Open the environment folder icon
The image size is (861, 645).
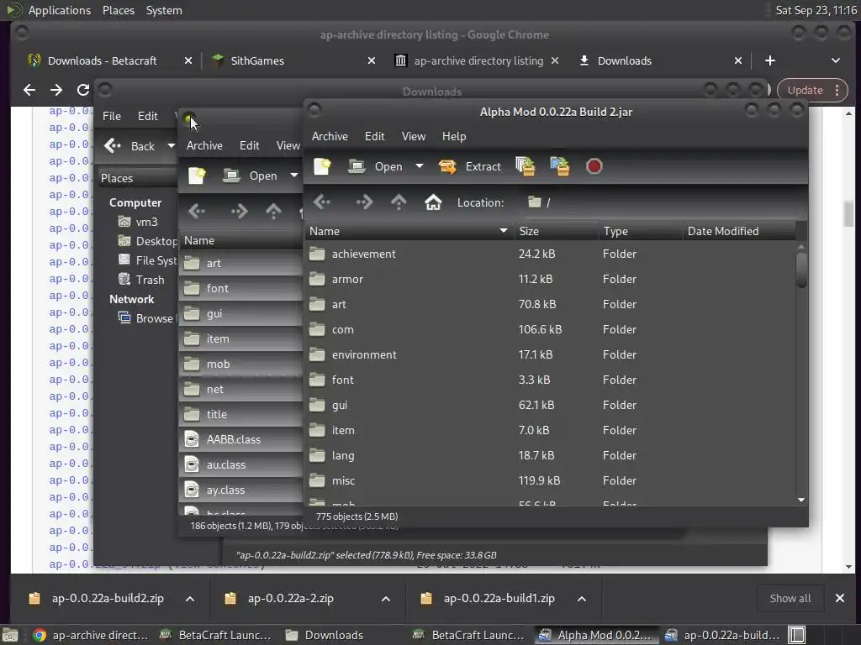[x=317, y=355]
